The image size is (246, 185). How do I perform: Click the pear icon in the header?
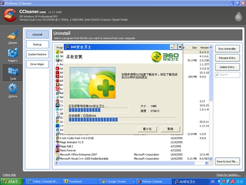point(238,16)
